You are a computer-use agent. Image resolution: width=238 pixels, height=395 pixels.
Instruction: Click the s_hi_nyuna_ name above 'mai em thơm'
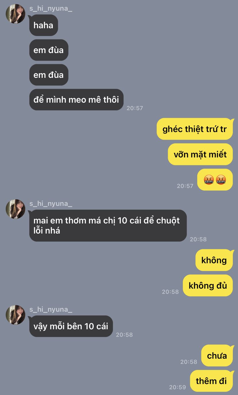(51, 204)
